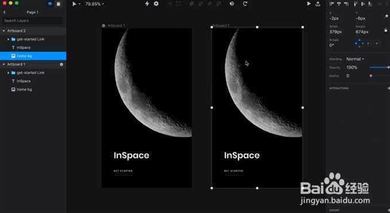
Task: Click the top-center selection handle
Action: point(257,27)
